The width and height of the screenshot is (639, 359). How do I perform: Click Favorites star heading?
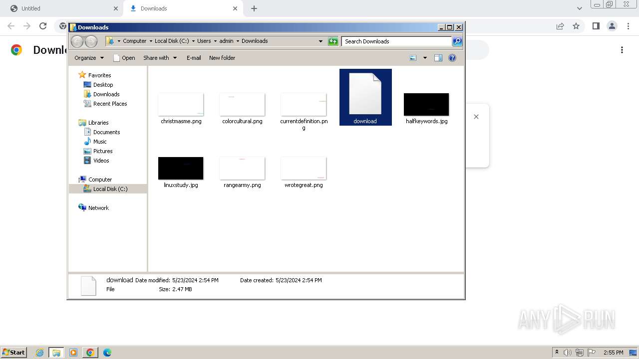click(99, 75)
